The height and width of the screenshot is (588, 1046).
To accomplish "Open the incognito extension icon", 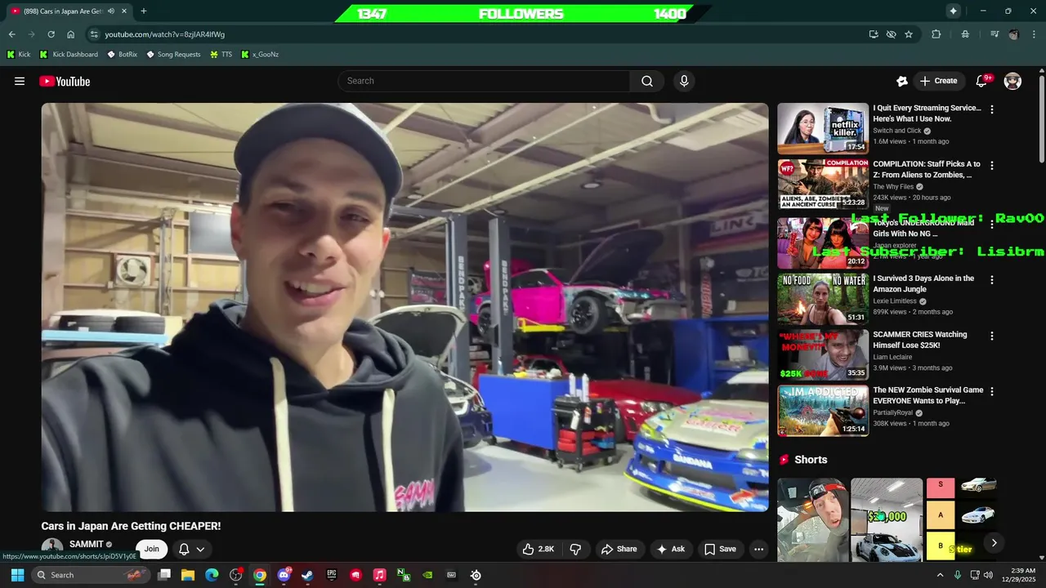I will [x=965, y=34].
